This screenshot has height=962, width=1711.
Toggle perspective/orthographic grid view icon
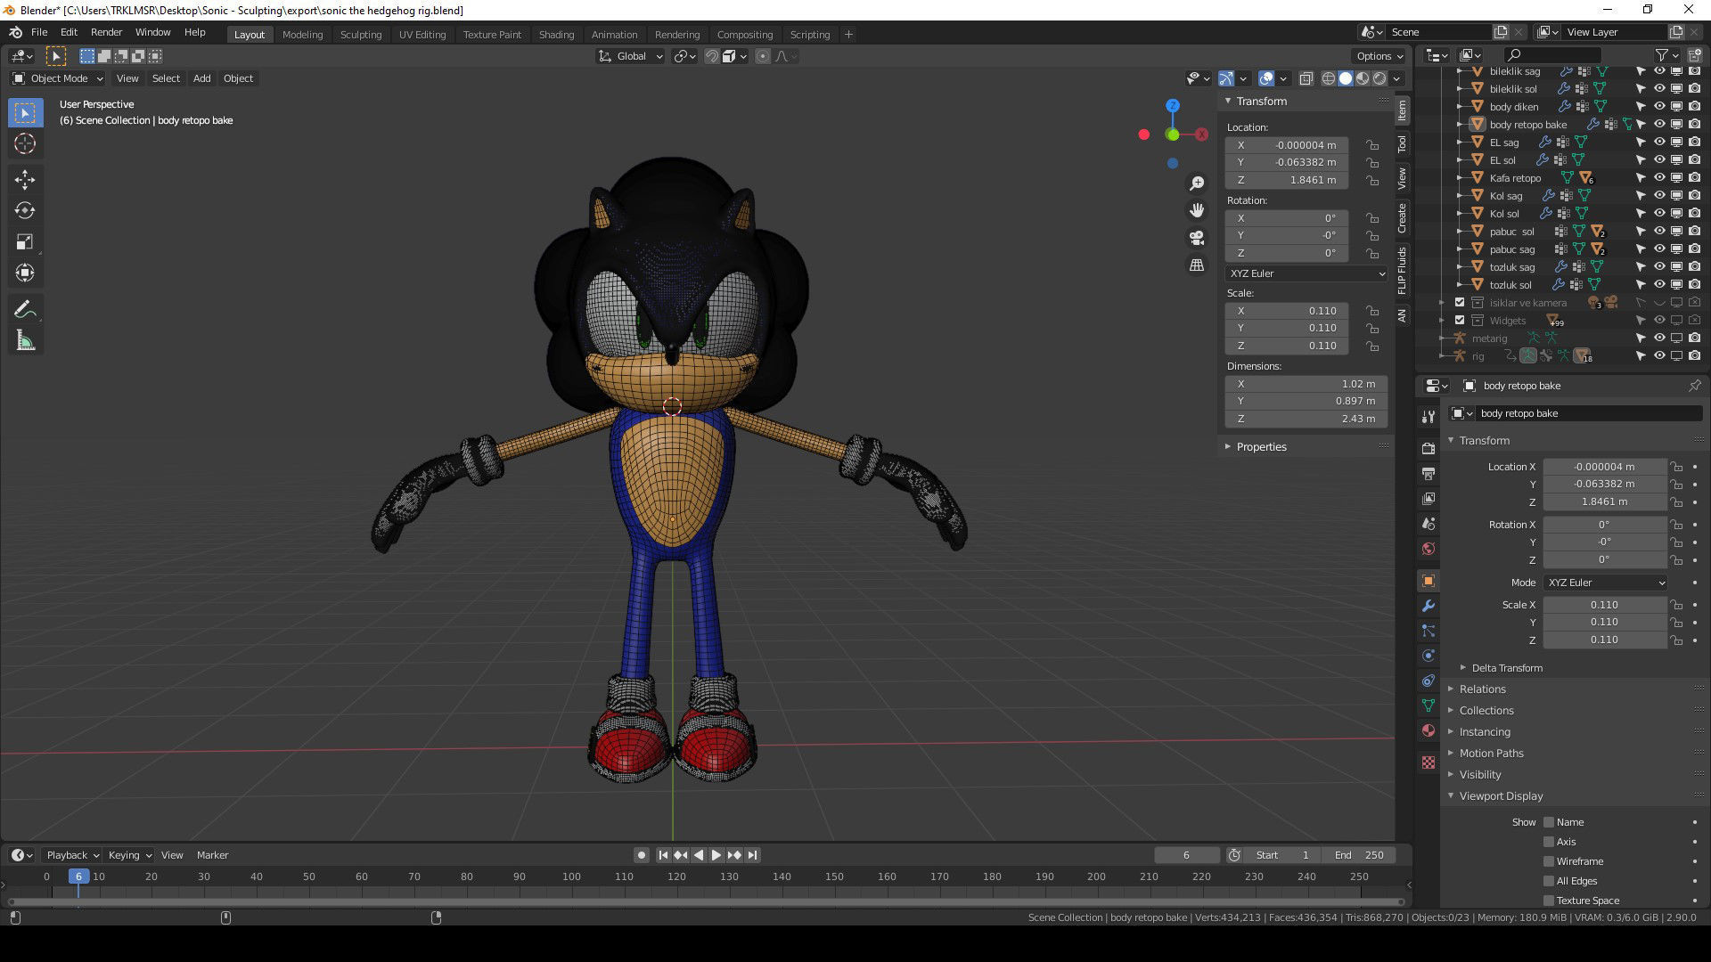pyautogui.click(x=1197, y=265)
